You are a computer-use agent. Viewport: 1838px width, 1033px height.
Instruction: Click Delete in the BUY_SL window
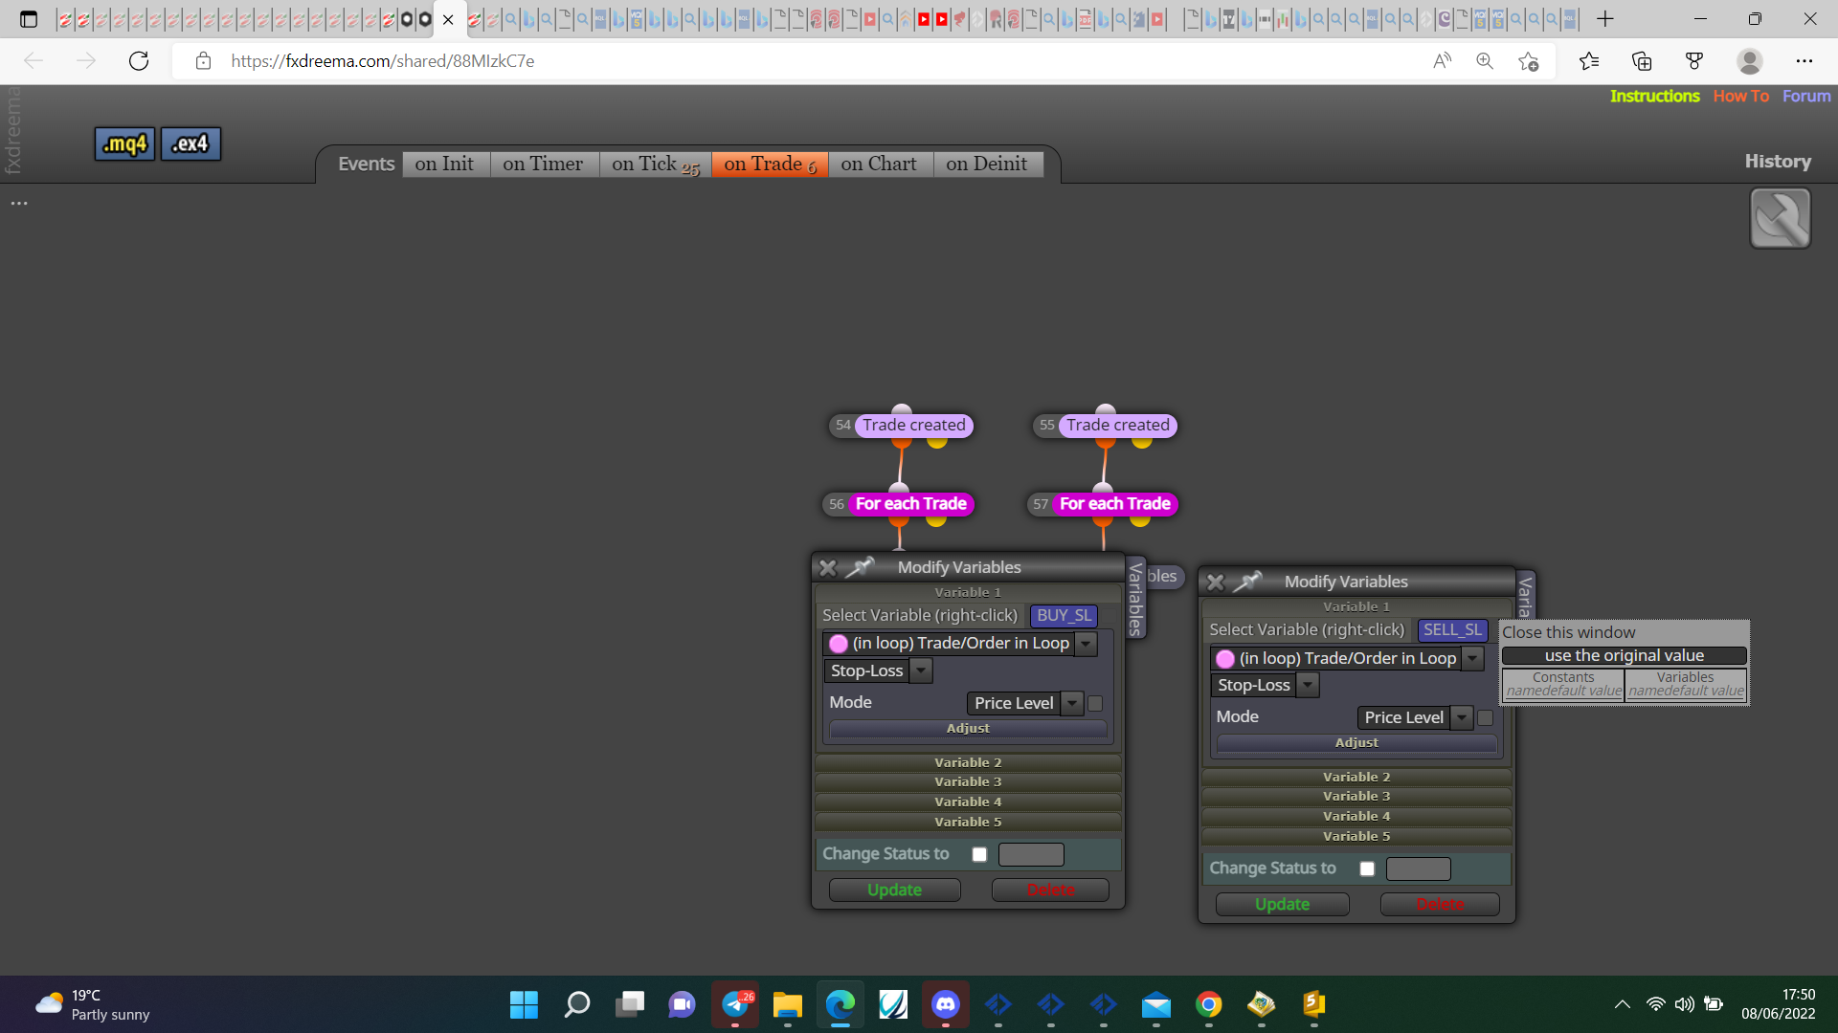click(1050, 890)
